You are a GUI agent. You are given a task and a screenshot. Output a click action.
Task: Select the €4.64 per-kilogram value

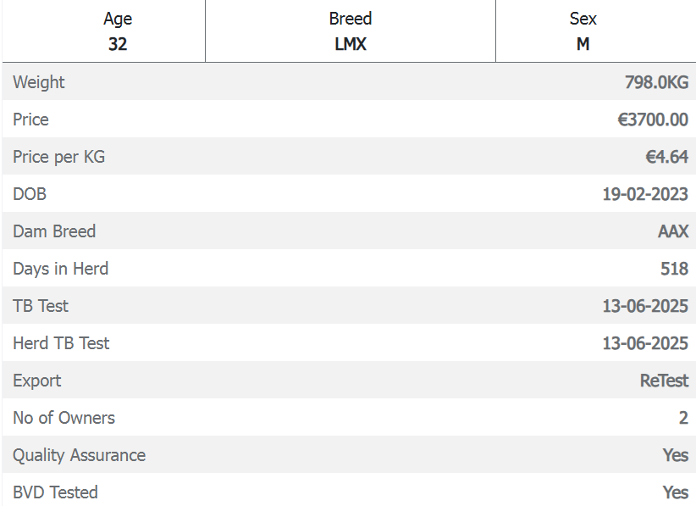[x=666, y=157]
